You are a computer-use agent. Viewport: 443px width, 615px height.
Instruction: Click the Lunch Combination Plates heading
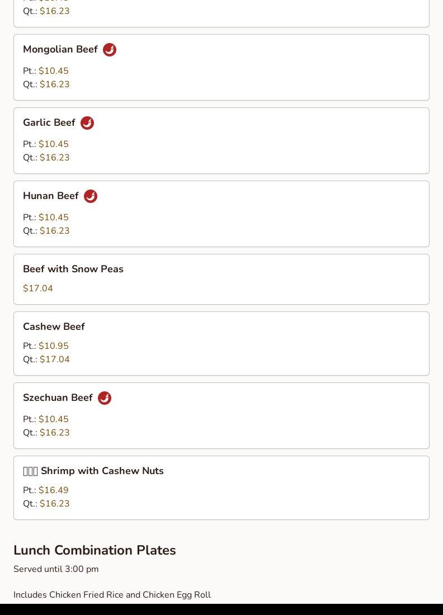tap(95, 550)
